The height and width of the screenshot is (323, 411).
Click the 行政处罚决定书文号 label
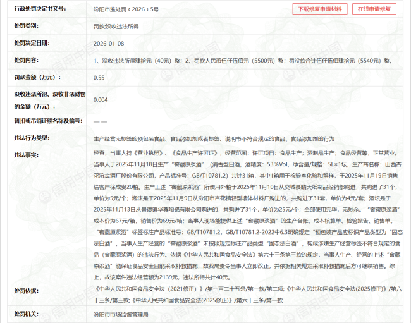(x=40, y=9)
